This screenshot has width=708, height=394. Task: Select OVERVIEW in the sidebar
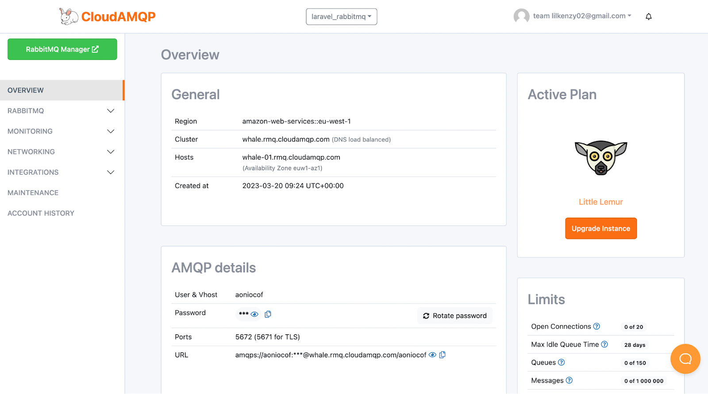62,90
